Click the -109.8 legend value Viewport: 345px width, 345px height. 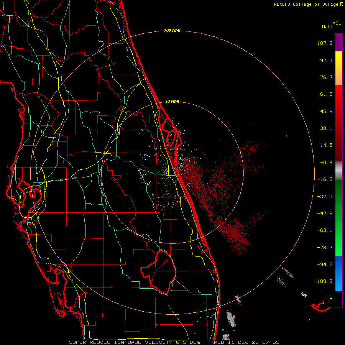[x=323, y=281]
